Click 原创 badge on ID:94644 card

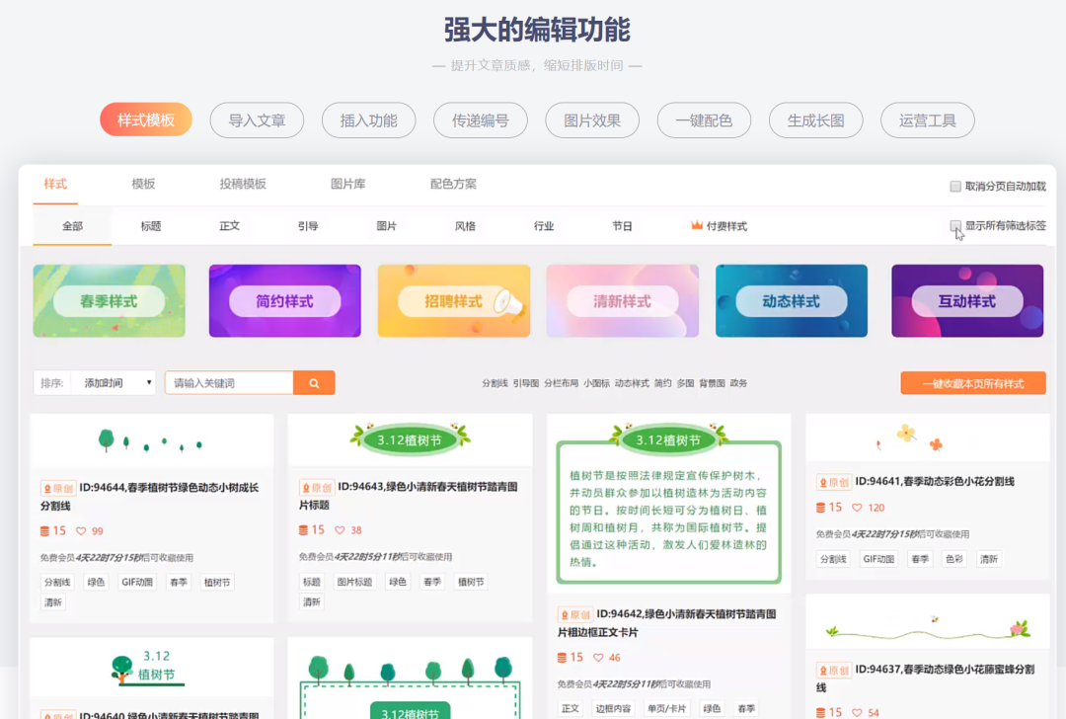click(x=58, y=489)
